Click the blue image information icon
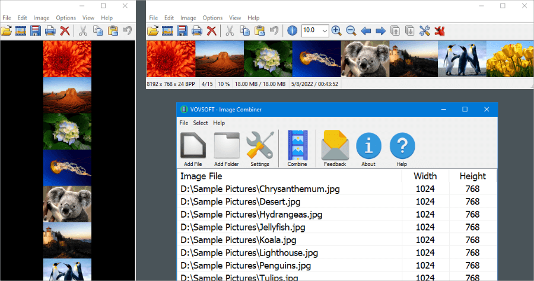 click(x=292, y=31)
